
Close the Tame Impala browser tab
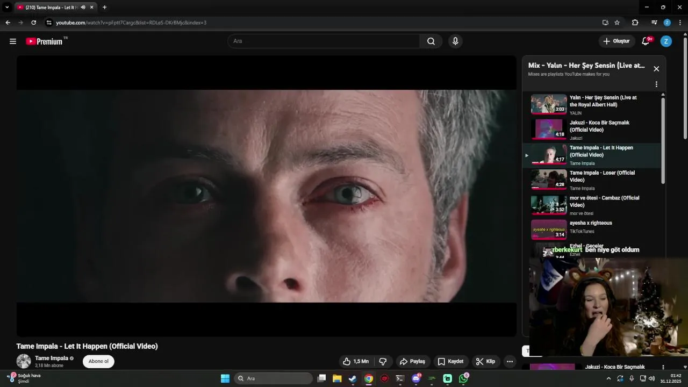[x=91, y=8]
